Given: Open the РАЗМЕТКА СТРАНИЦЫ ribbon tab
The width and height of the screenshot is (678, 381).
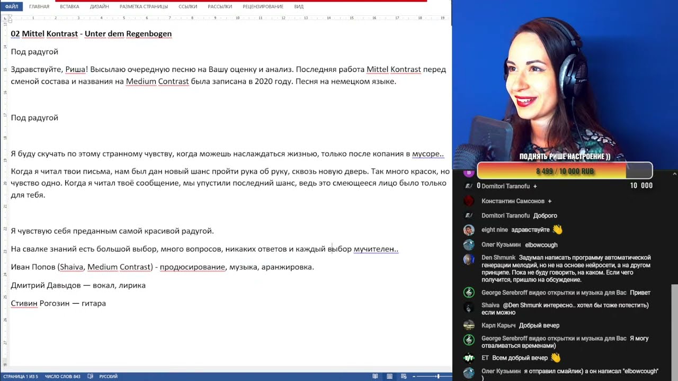Looking at the screenshot, I should (144, 6).
